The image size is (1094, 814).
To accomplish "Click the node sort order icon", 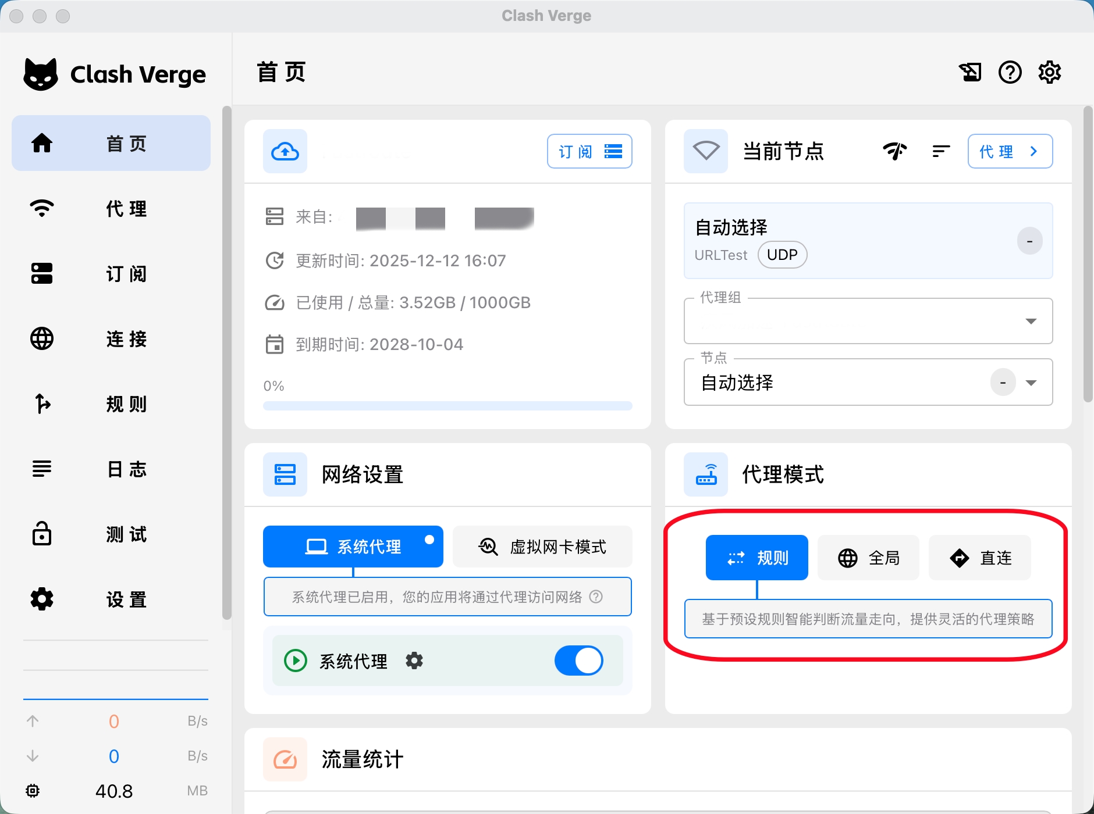I will (x=940, y=151).
